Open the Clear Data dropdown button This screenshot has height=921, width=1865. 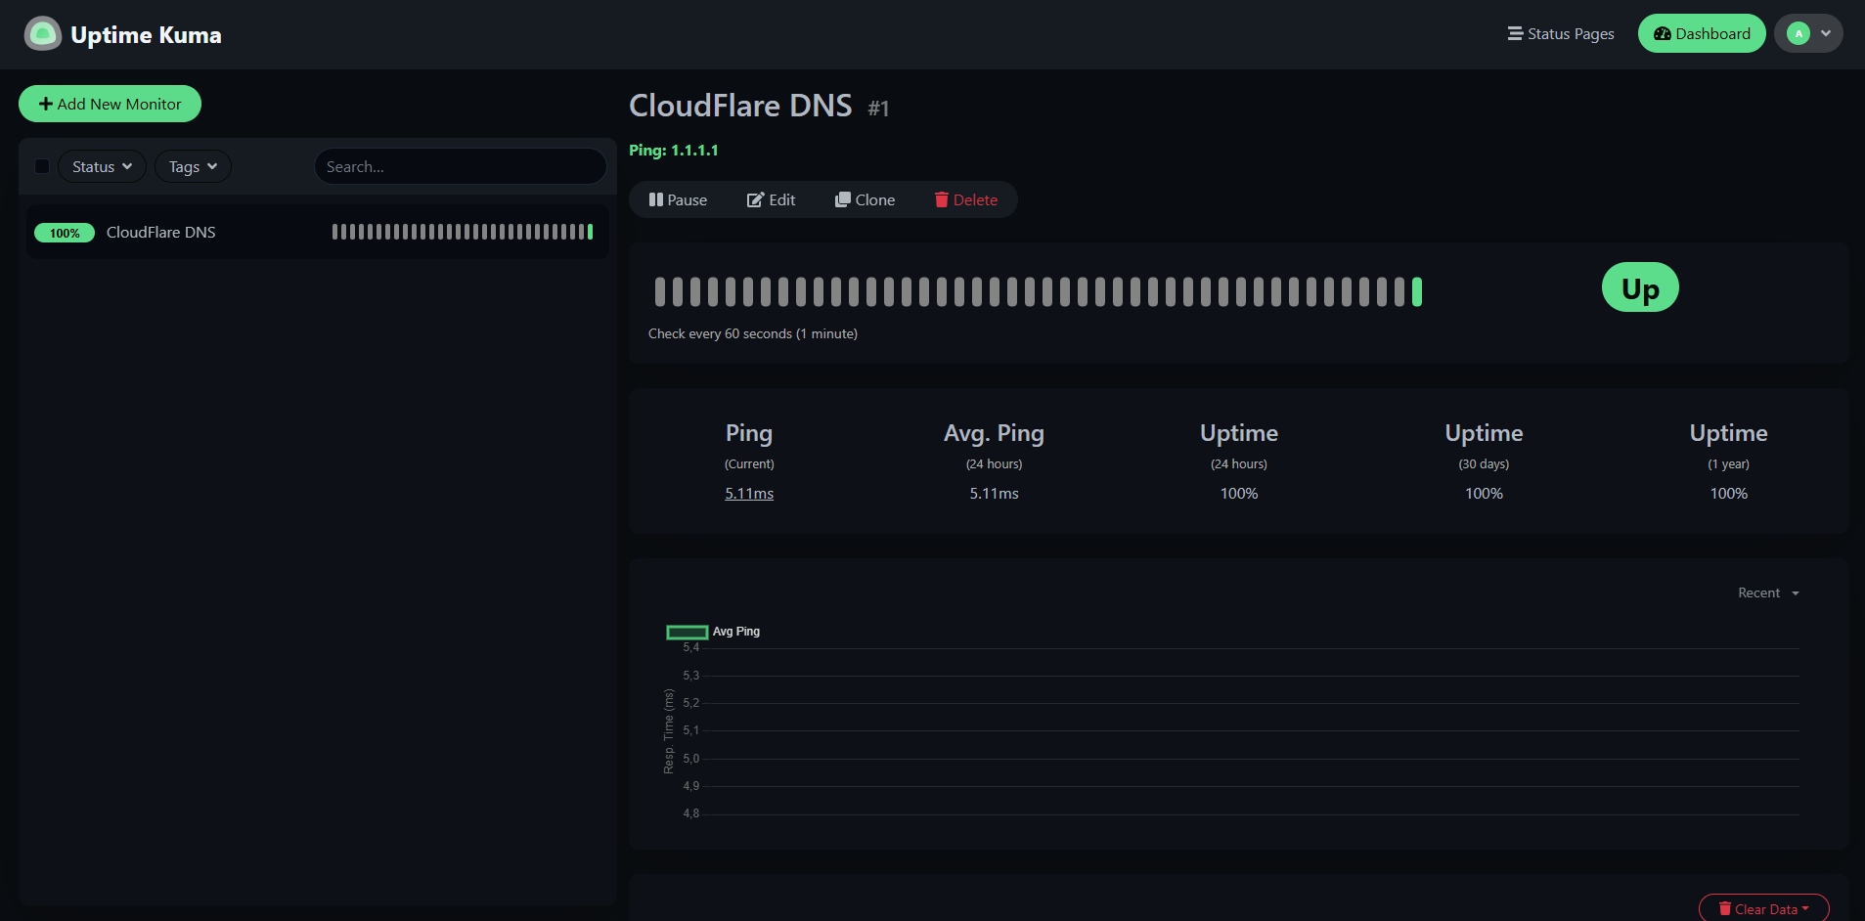click(1763, 908)
